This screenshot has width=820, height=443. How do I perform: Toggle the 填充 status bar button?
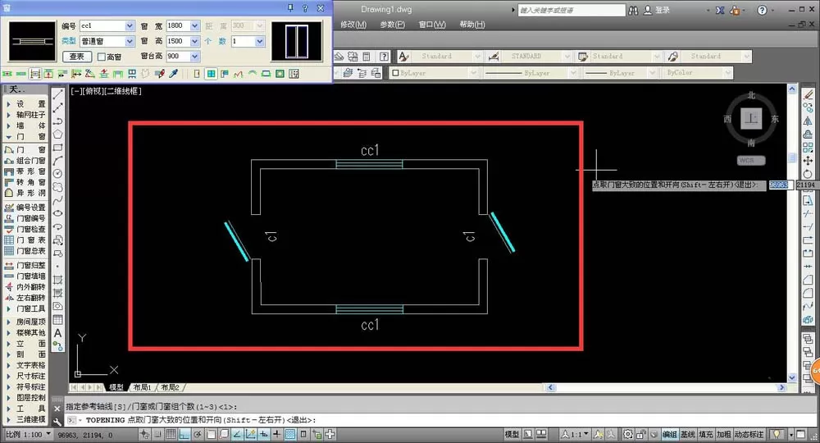click(x=705, y=434)
